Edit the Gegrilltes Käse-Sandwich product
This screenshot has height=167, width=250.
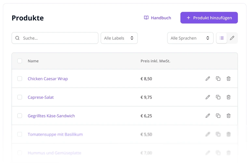coord(208,116)
